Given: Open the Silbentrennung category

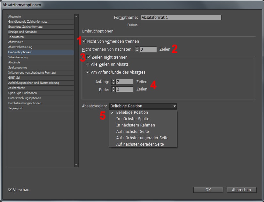Looking at the screenshot, I should point(18,57).
